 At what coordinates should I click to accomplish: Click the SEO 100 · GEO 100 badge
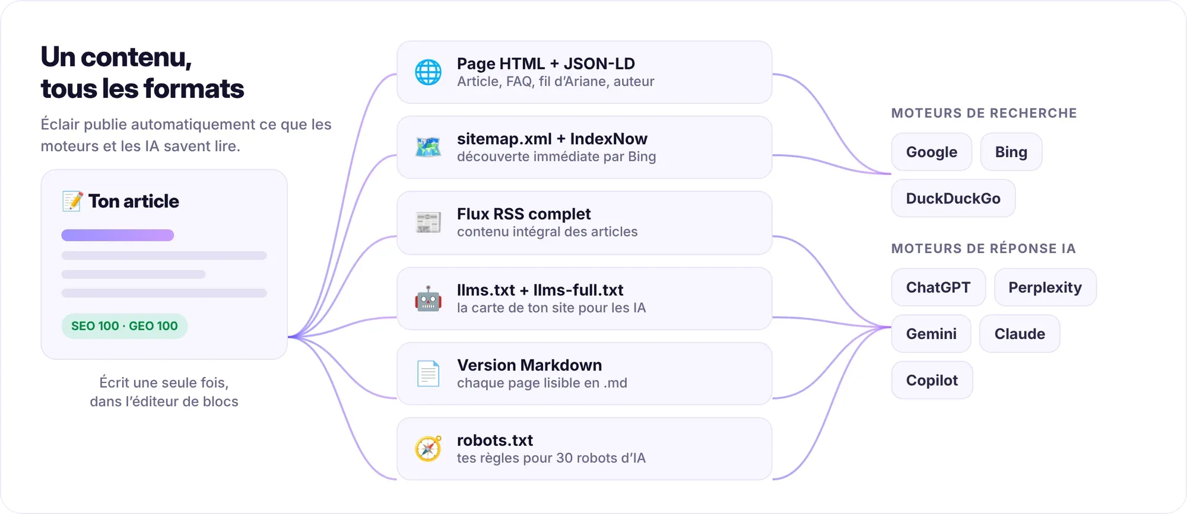coord(125,326)
